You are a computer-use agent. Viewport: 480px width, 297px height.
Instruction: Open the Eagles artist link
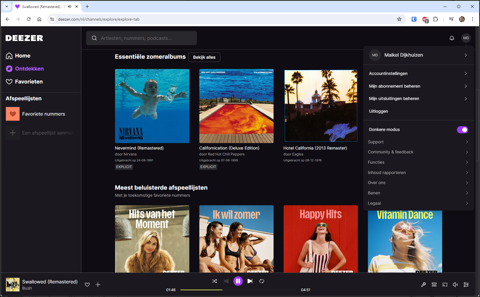[x=298, y=154]
